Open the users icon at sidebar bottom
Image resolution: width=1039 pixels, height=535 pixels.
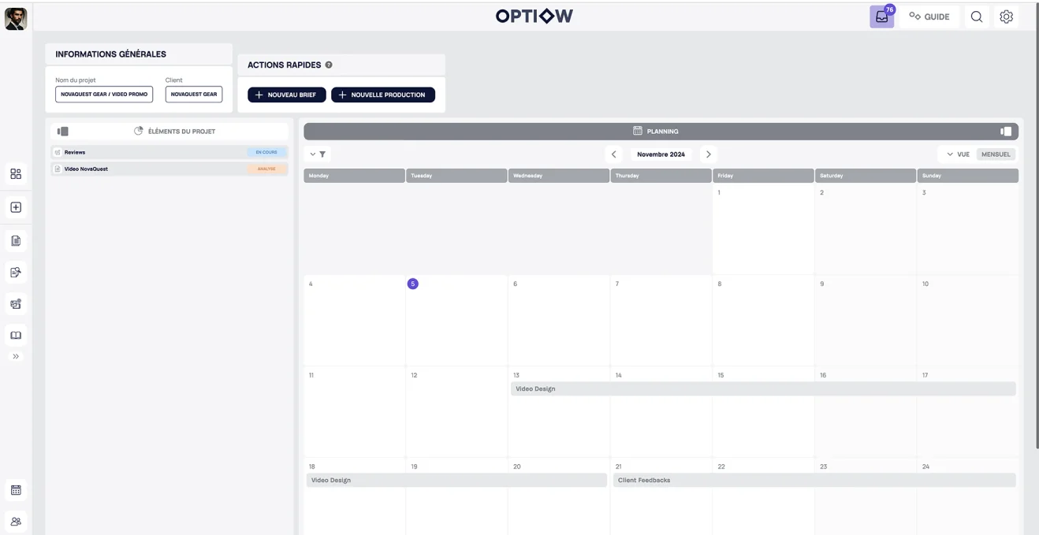pyautogui.click(x=16, y=521)
